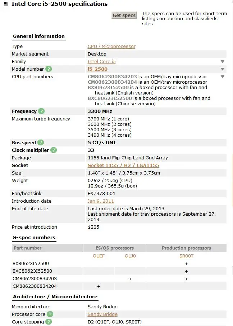Open the Q1EF S-spec link

point(99,256)
